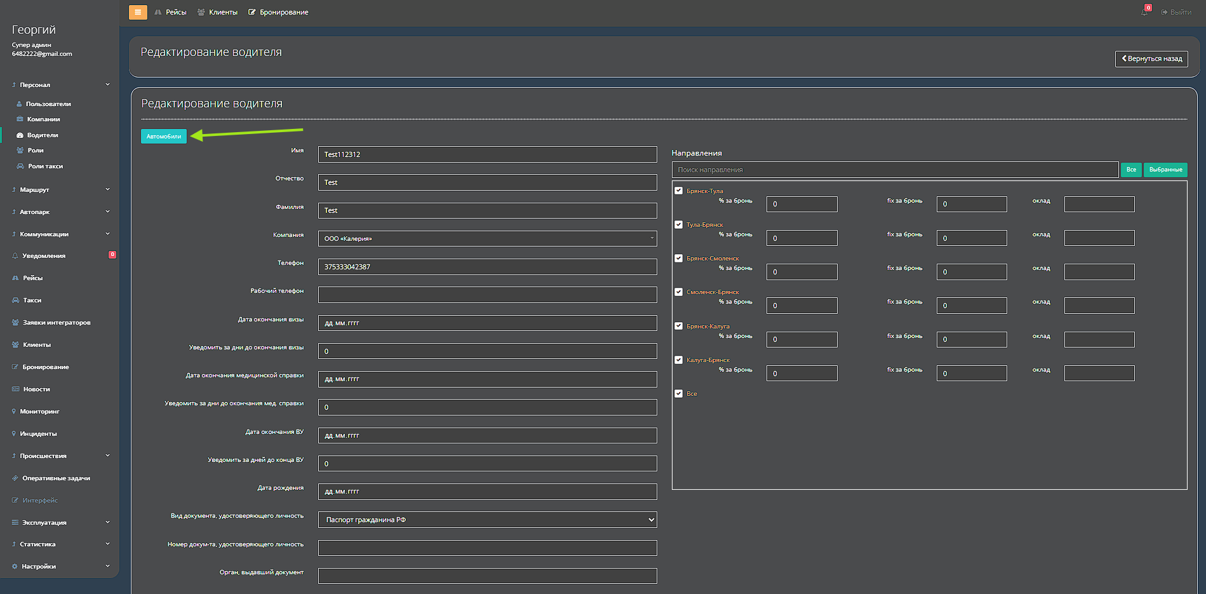This screenshot has height=594, width=1206.
Task: Click the Поиск направления search field
Action: tap(895, 170)
